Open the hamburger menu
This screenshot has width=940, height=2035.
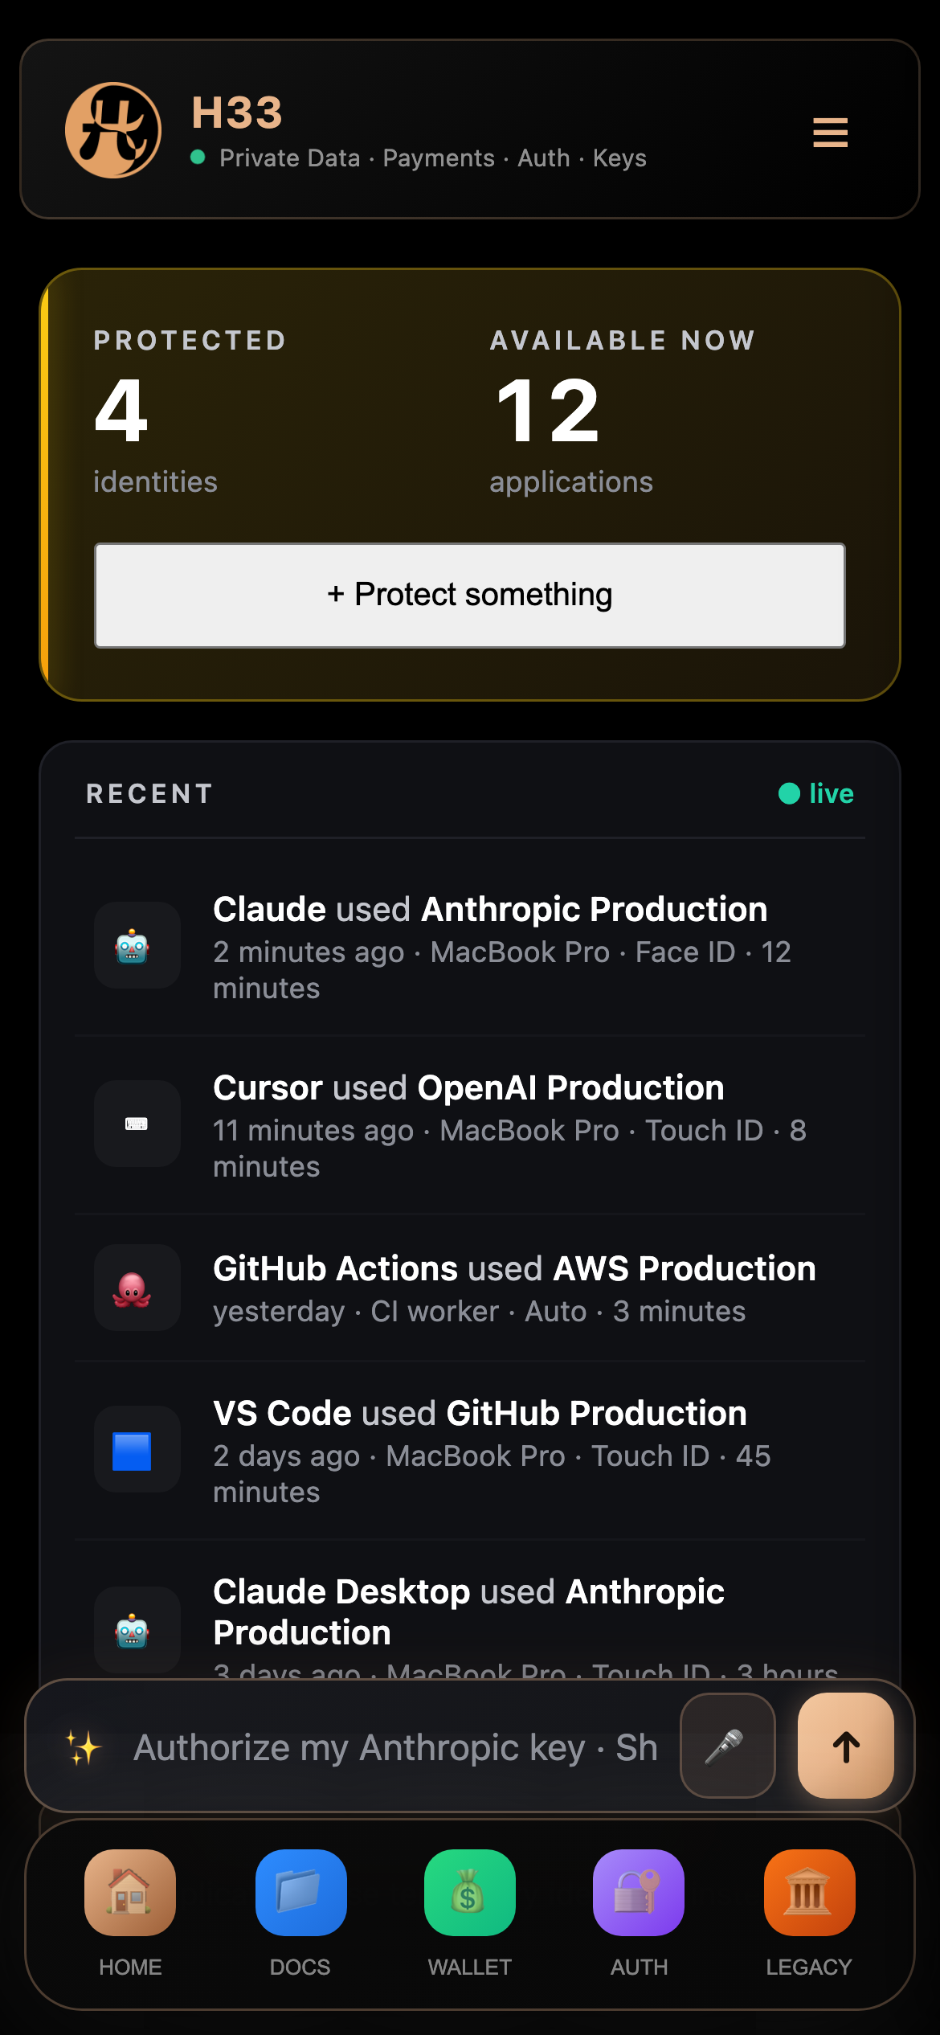pyautogui.click(x=830, y=133)
